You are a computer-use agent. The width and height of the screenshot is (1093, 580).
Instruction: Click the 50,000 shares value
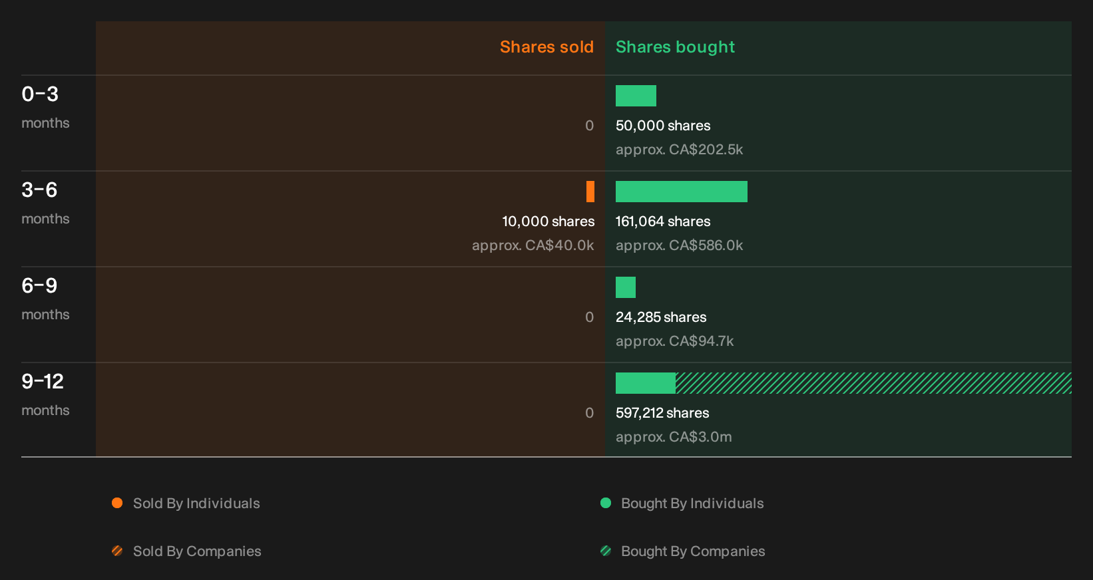(x=663, y=126)
